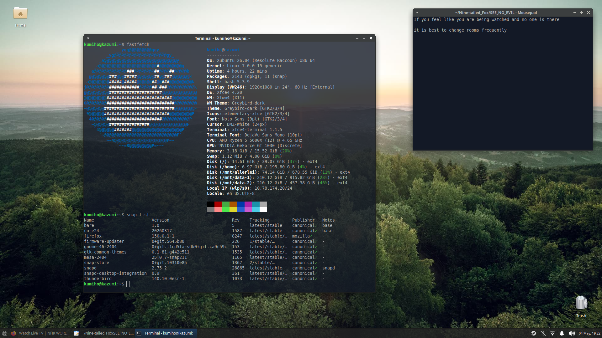Click the Mousepad line 'it is best to change rooms frequently'

coord(460,30)
